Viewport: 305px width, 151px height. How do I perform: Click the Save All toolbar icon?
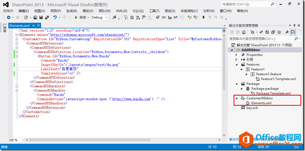[47, 17]
